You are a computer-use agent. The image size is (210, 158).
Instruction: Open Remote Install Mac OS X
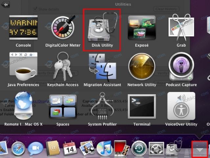point(23,106)
